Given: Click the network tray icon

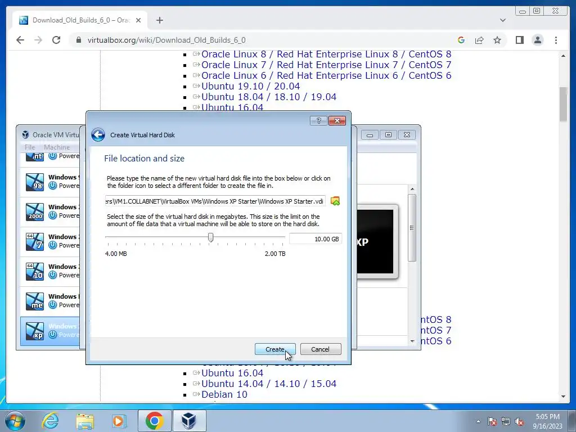Looking at the screenshot, I should (x=506, y=421).
